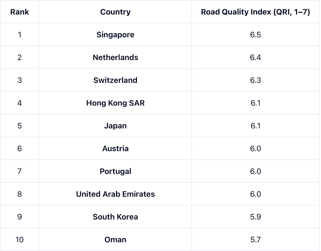Click Switzerland's 6.3 index value
The height and width of the screenshot is (251, 321).
pyautogui.click(x=255, y=80)
